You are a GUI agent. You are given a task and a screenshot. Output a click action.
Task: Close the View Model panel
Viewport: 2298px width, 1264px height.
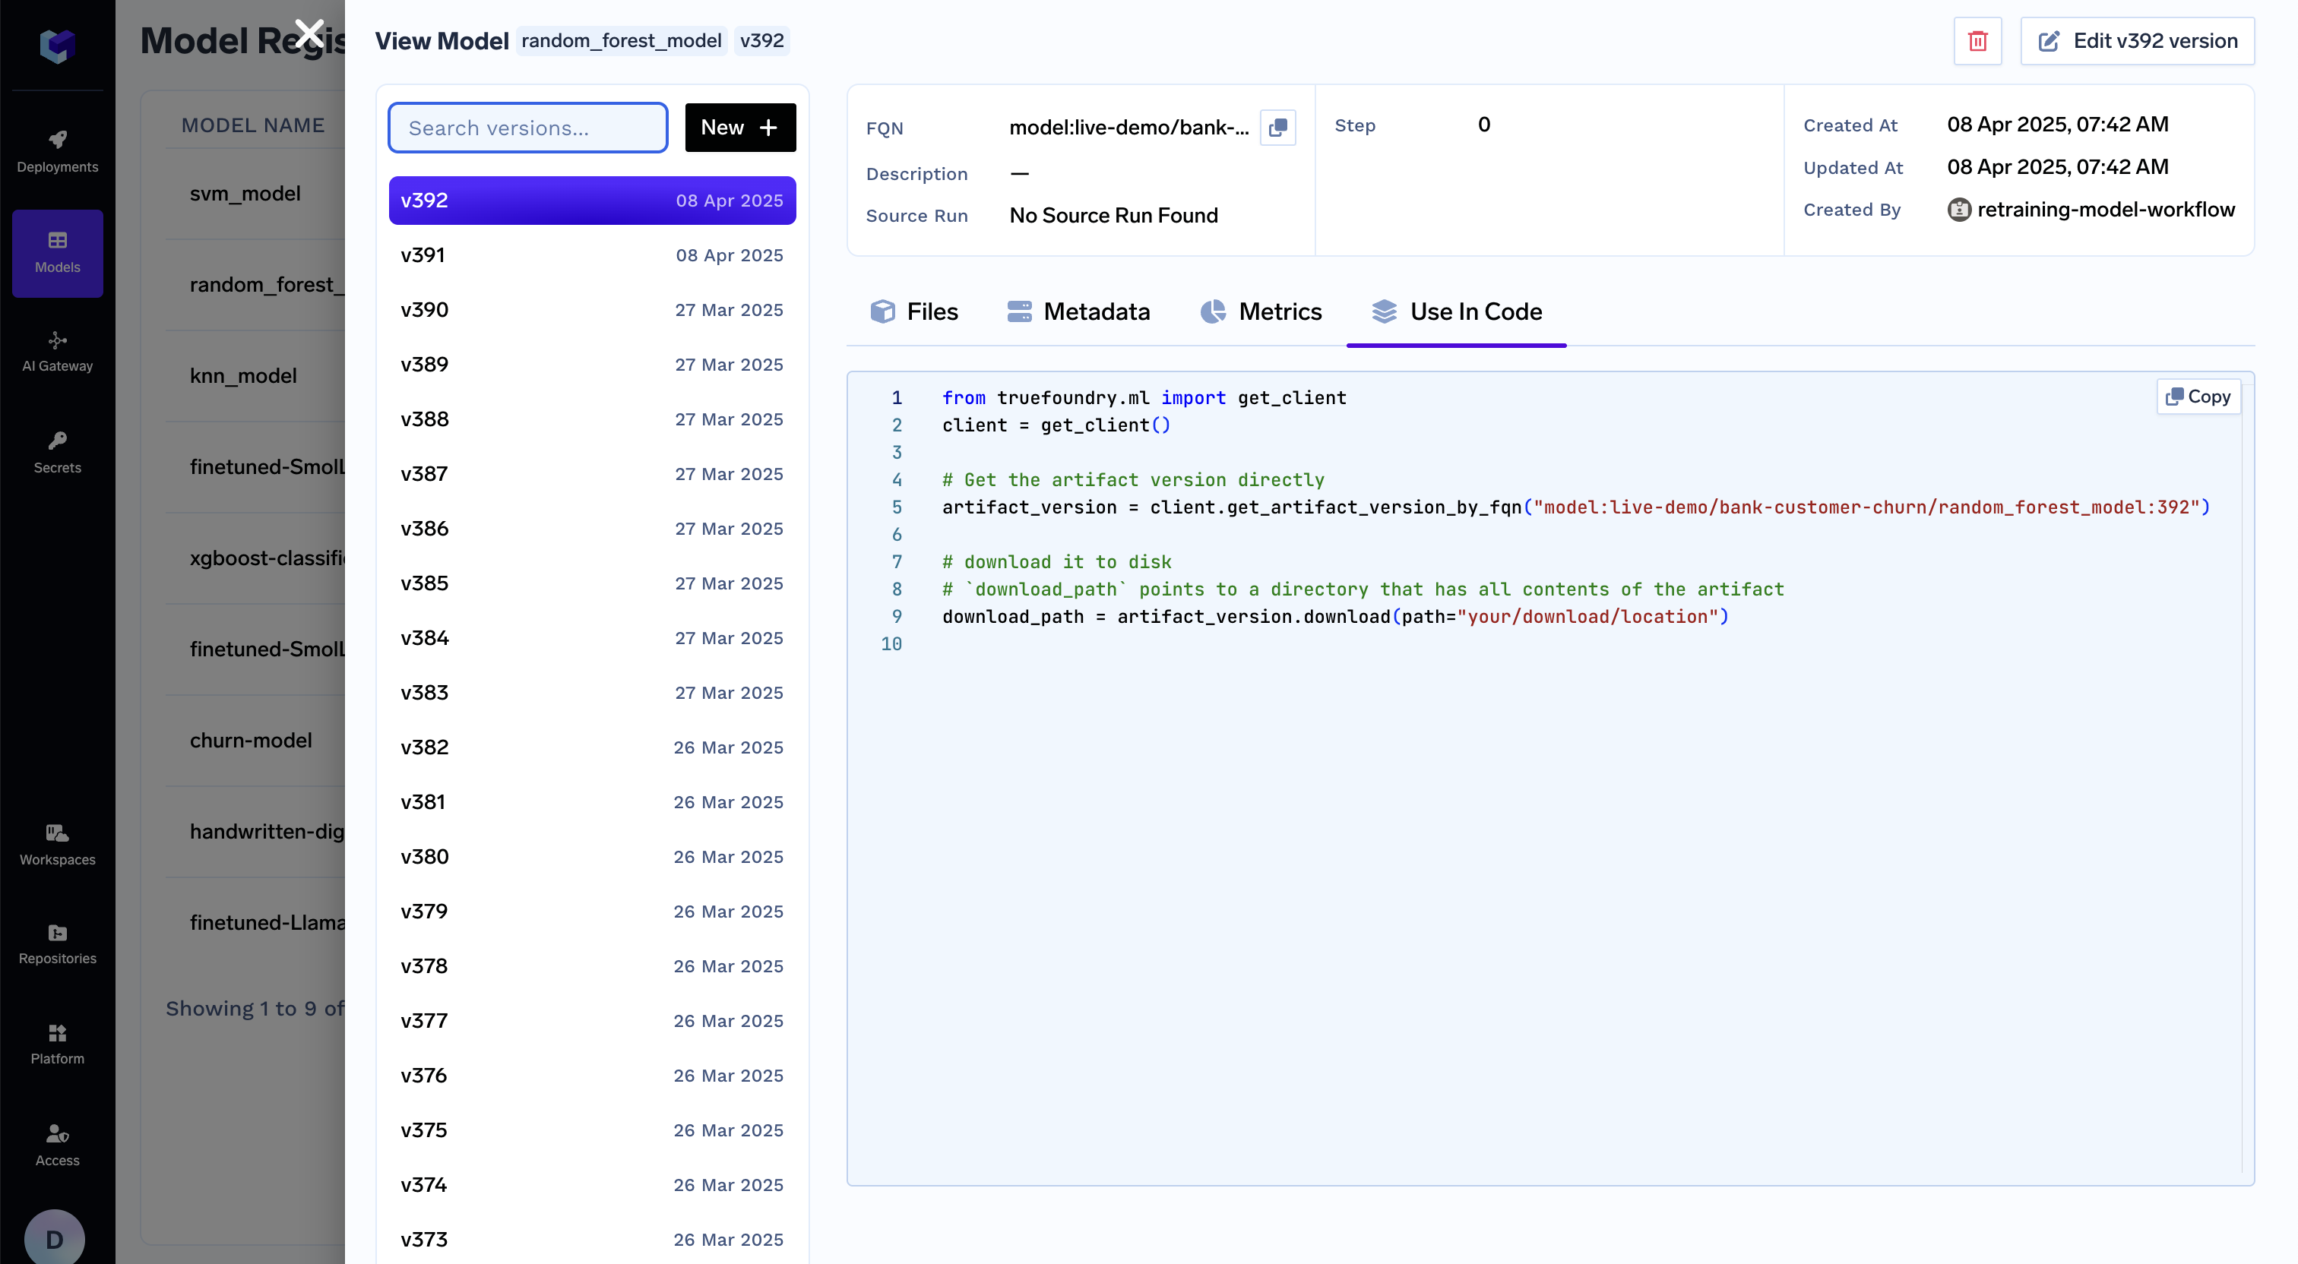point(309,34)
